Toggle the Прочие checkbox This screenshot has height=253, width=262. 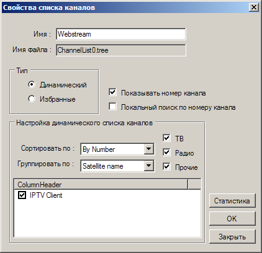coord(166,167)
